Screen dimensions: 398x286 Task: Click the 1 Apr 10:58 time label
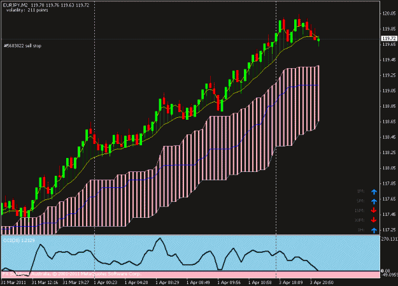(260, 282)
